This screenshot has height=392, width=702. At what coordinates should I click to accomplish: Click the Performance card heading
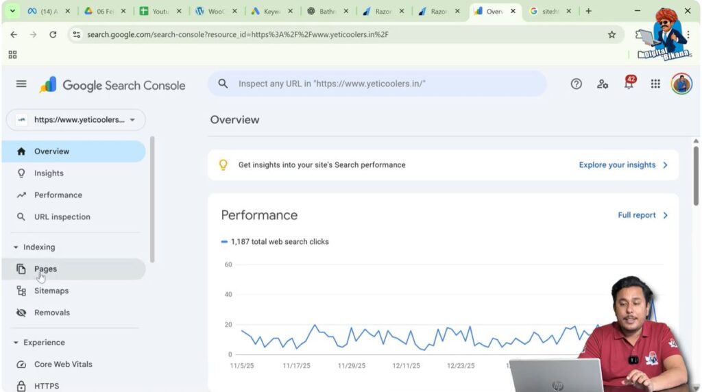pyautogui.click(x=259, y=215)
